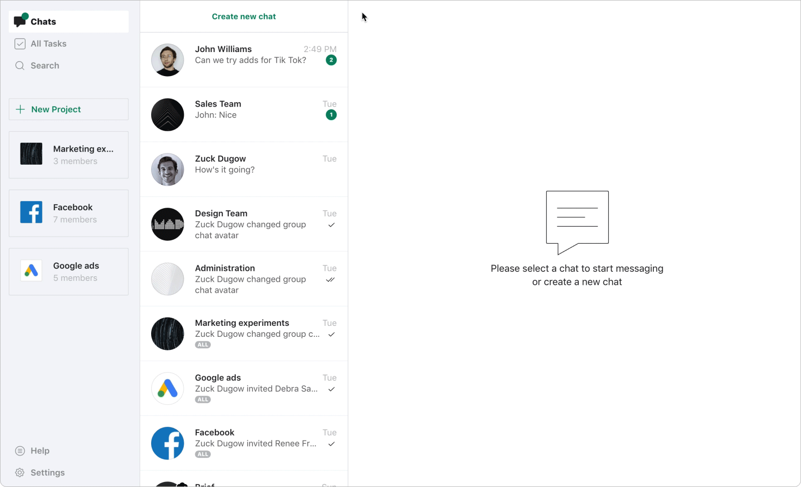Viewport: 801px width, 487px height.
Task: Click the Design Team avatar
Action: click(x=168, y=224)
